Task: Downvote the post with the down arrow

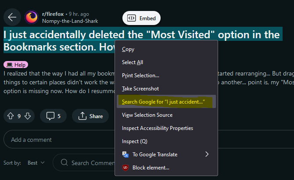Action: 28,116
